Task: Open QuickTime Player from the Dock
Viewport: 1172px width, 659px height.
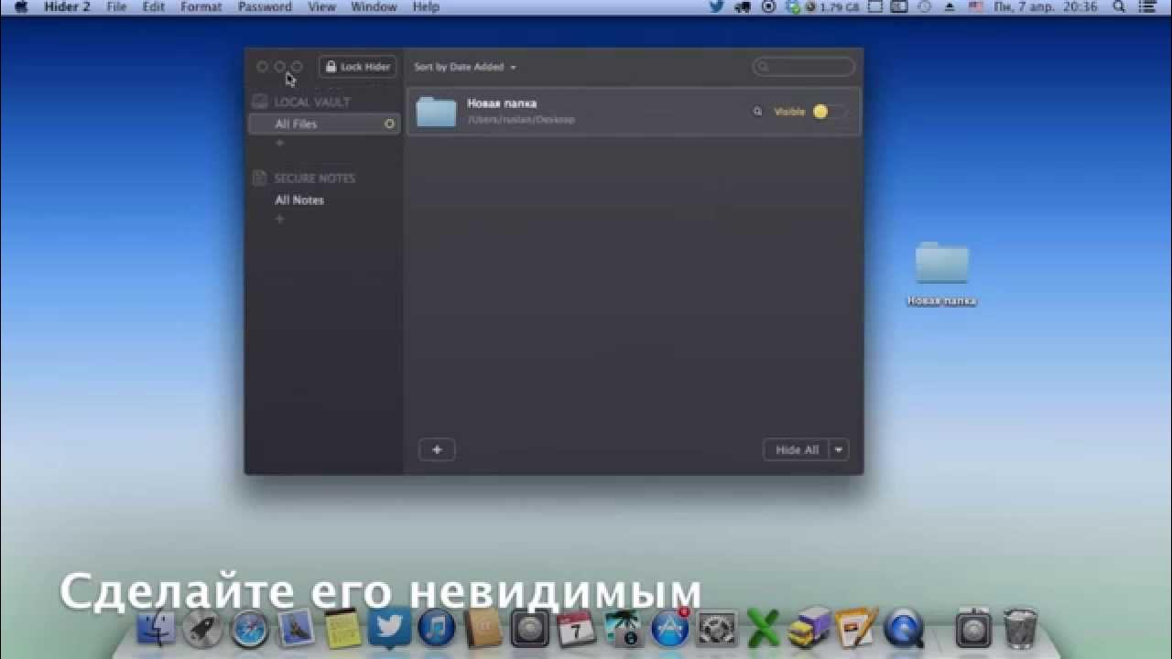Action: point(904,629)
